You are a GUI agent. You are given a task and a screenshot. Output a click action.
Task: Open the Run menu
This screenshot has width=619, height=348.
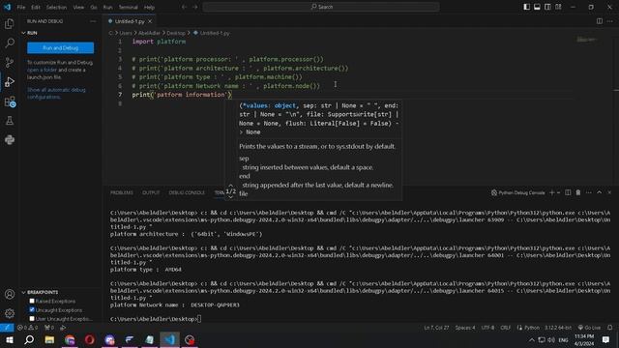click(107, 7)
